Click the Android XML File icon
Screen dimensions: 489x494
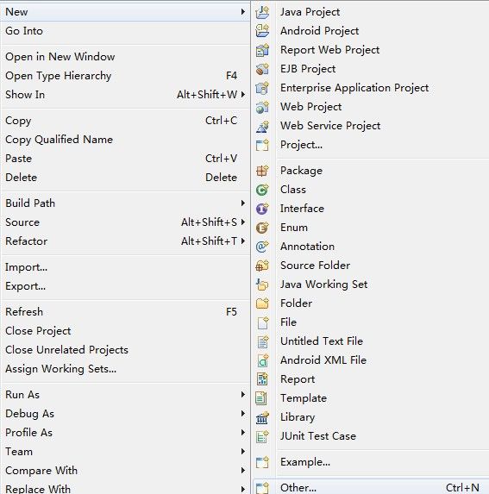point(262,360)
